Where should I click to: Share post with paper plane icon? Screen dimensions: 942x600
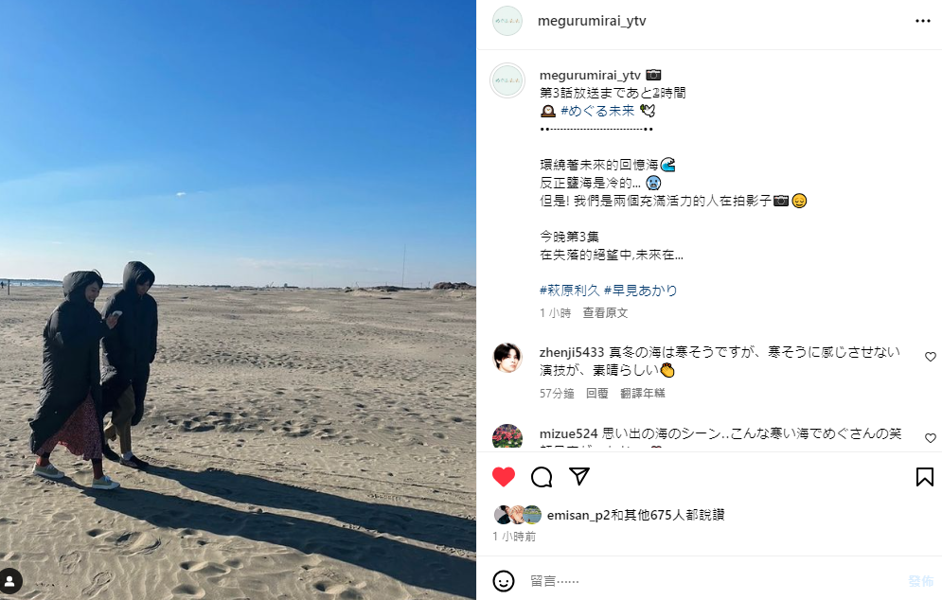(x=579, y=476)
